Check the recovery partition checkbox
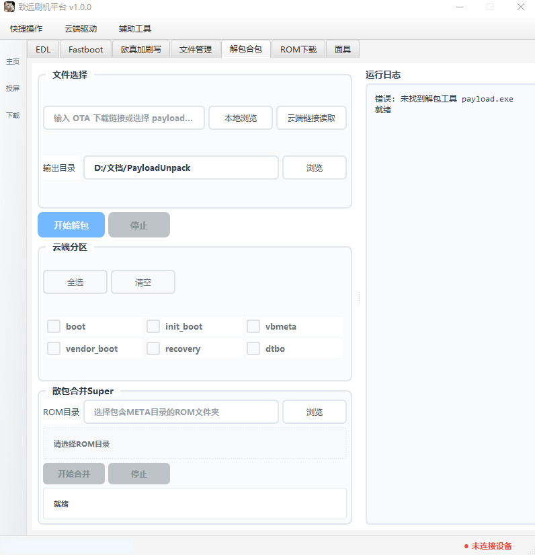The image size is (535, 555). coord(153,348)
